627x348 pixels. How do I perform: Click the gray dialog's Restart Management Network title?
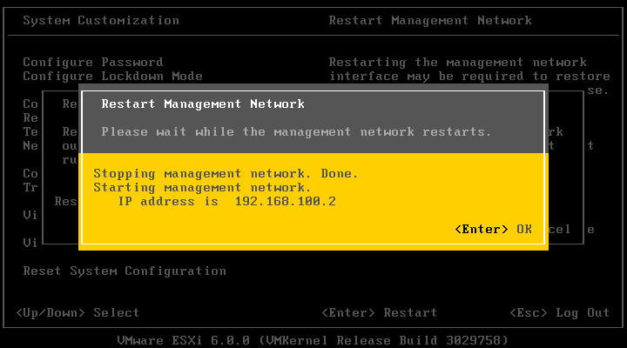(203, 104)
